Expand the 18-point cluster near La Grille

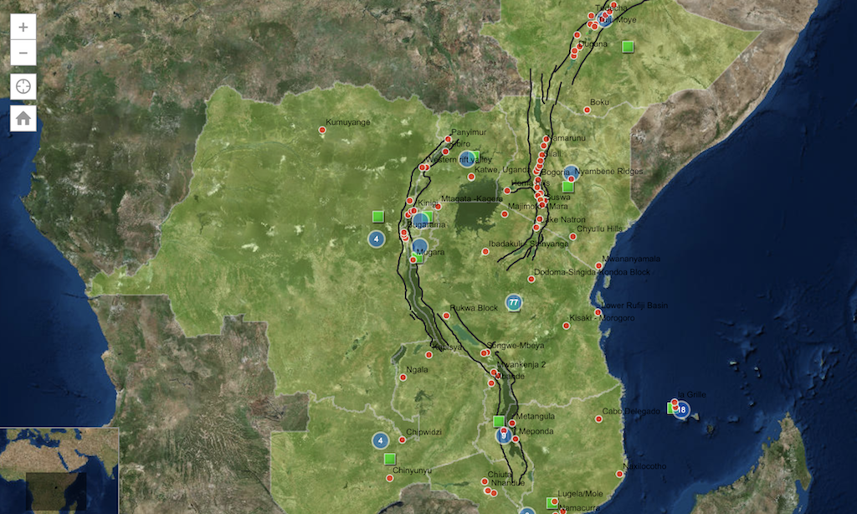pyautogui.click(x=680, y=409)
